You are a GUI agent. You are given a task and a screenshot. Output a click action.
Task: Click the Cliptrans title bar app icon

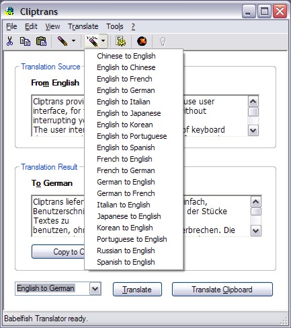point(9,11)
